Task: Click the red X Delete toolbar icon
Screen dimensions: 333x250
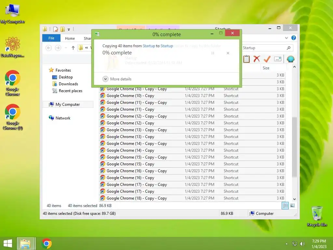Action: pyautogui.click(x=257, y=59)
